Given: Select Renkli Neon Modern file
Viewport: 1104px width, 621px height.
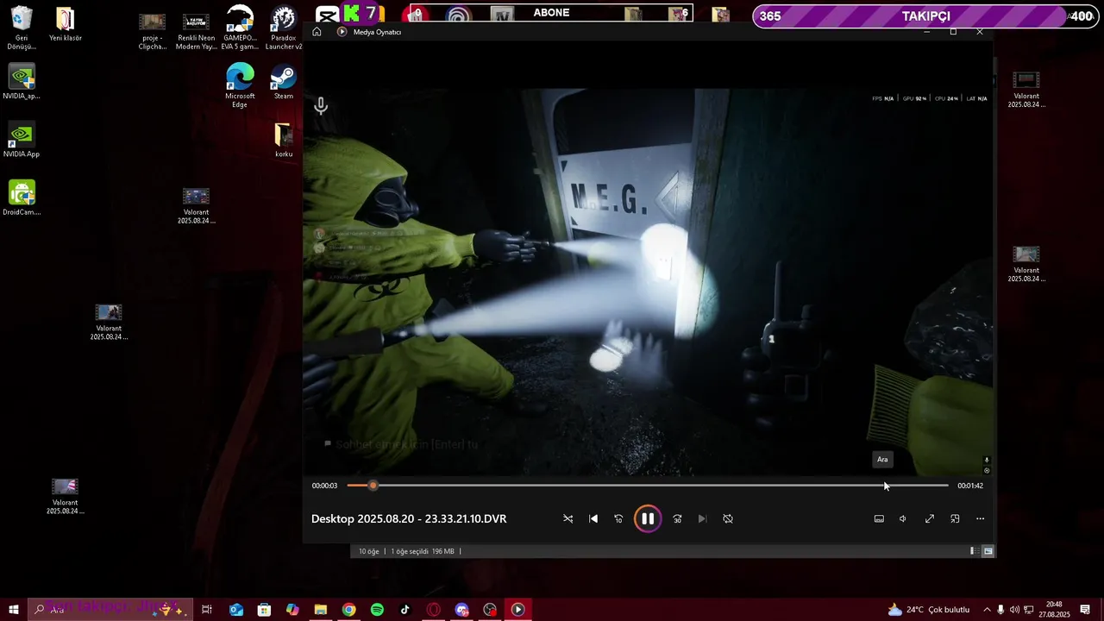Looking at the screenshot, I should [196, 31].
